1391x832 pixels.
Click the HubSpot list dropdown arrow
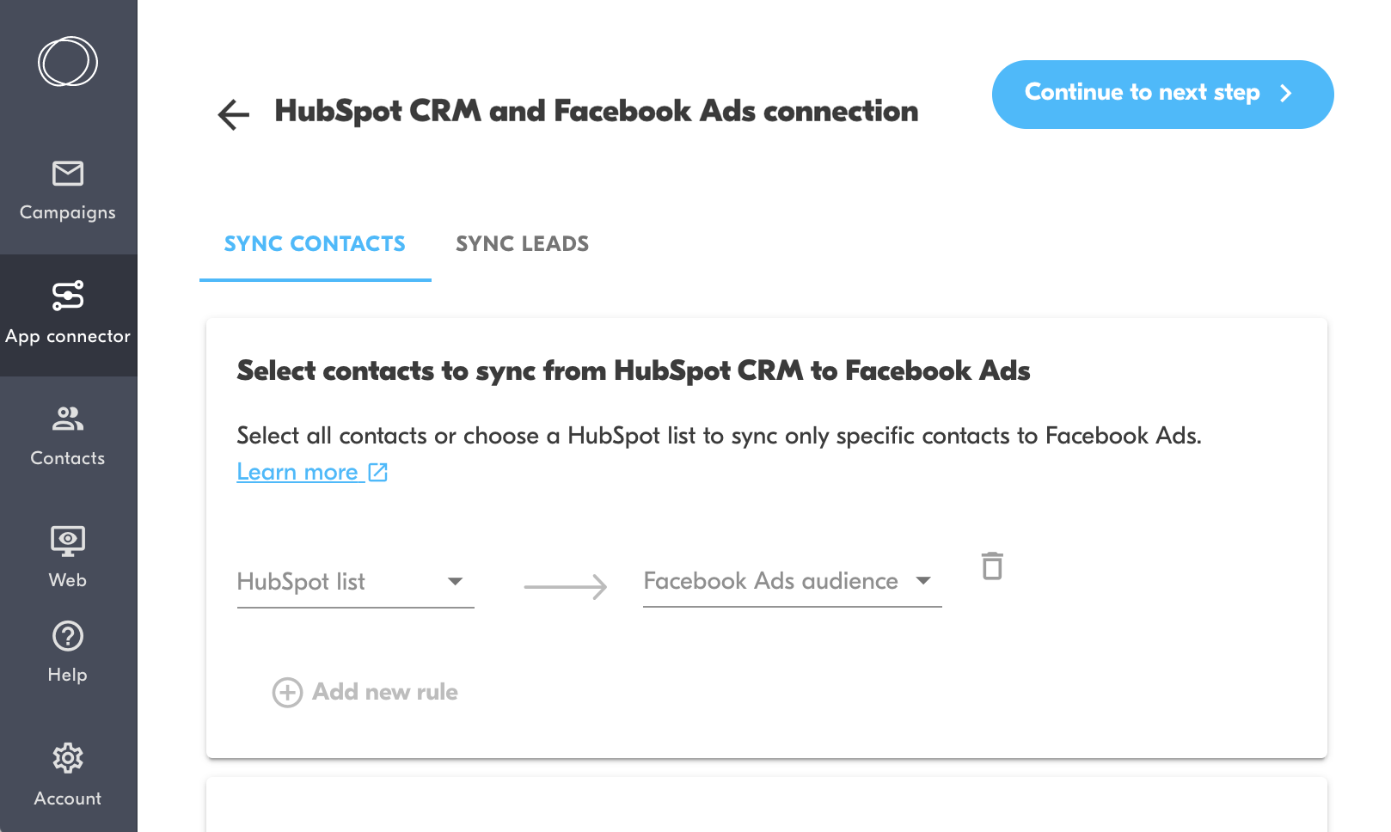coord(456,582)
